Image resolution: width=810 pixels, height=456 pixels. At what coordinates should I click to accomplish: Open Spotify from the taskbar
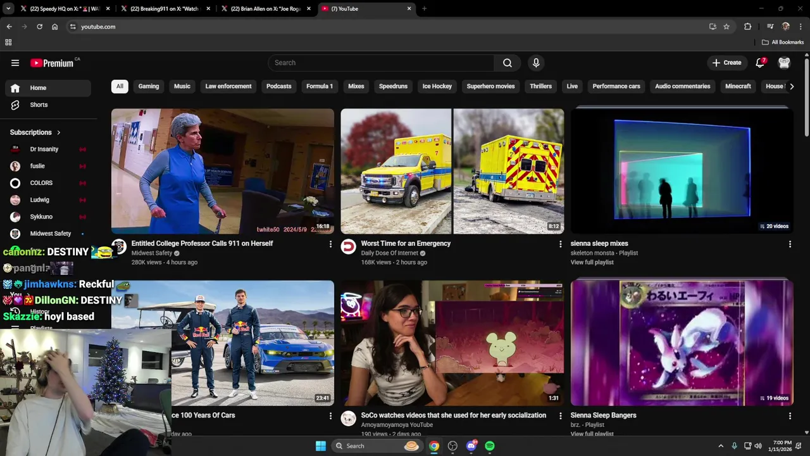pos(490,446)
